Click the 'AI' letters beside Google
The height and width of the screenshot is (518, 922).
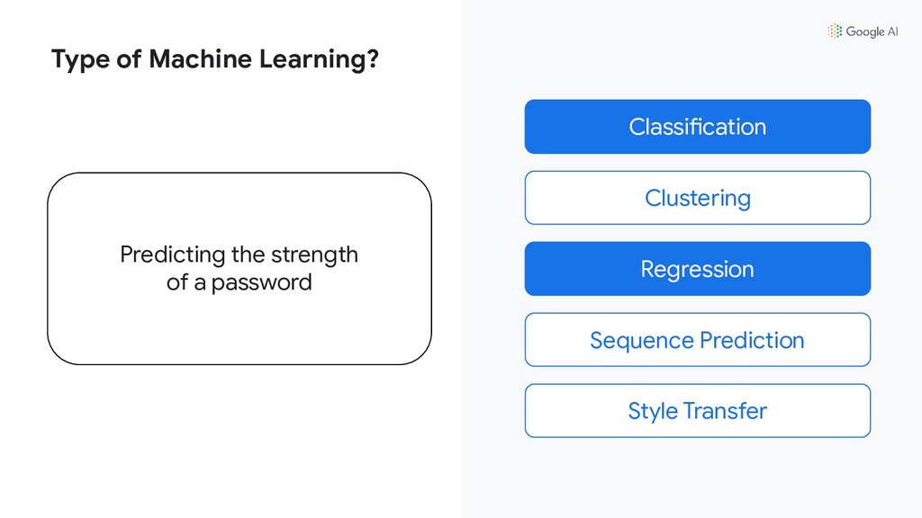click(x=892, y=31)
